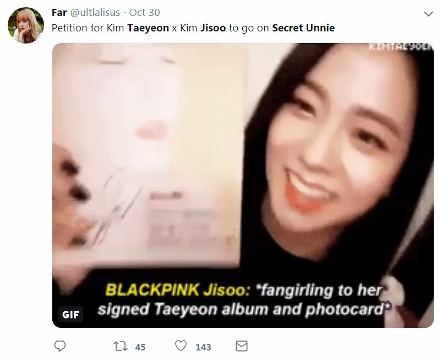Retweet using the arrows icon
The height and width of the screenshot is (362, 442).
121,346
